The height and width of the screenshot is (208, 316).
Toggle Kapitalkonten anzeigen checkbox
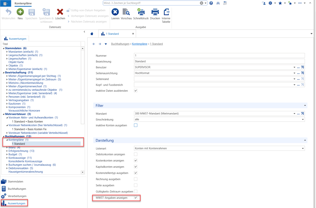coord(136,167)
